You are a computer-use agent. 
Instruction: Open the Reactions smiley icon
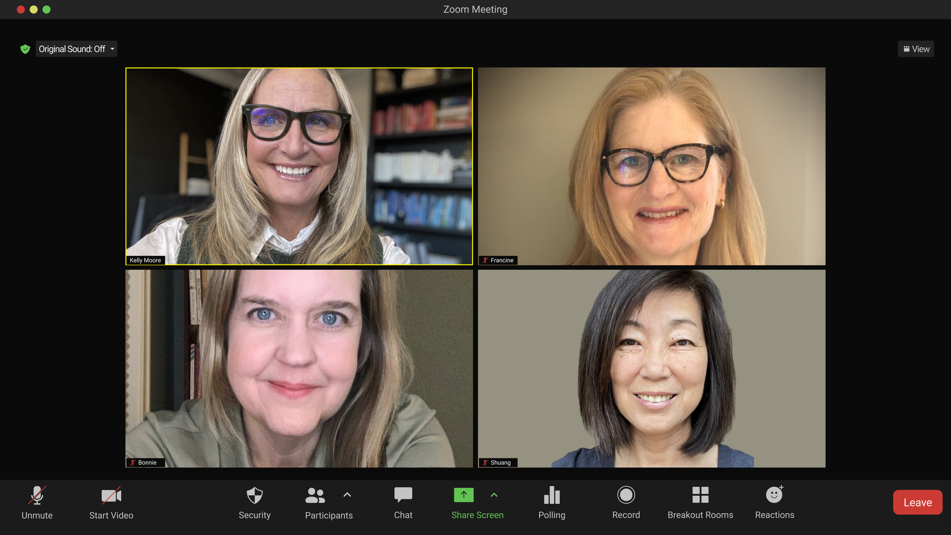tap(774, 495)
